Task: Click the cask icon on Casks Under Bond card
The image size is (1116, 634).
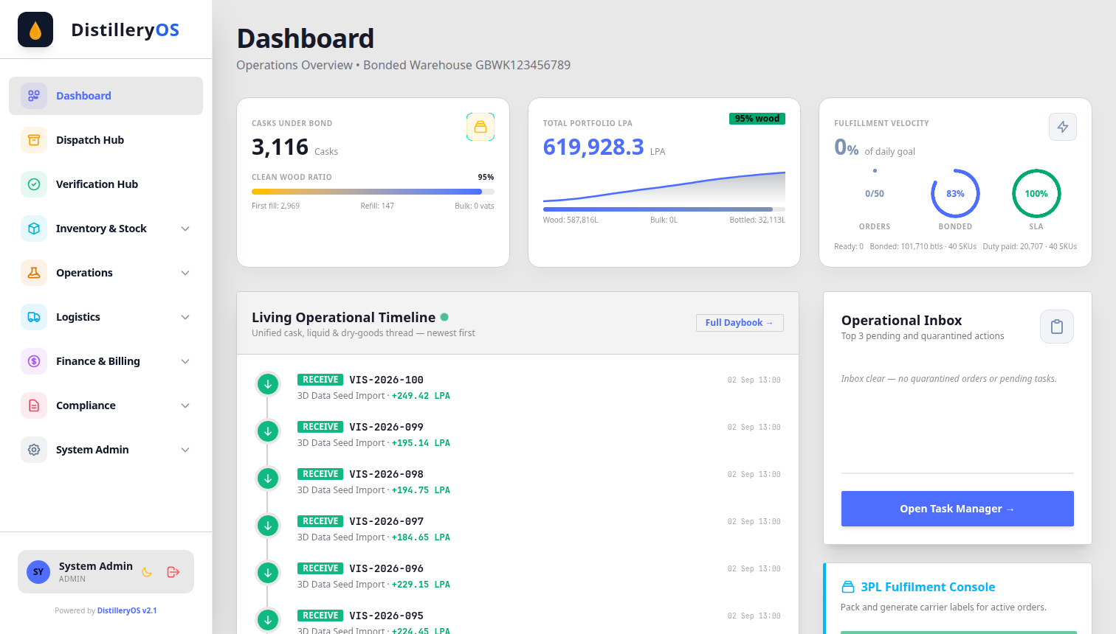Action: 480,127
